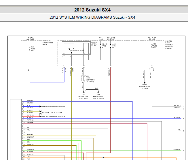Select pin 17 'GRN' wire label
188x160 pixels.
coord(28,140)
